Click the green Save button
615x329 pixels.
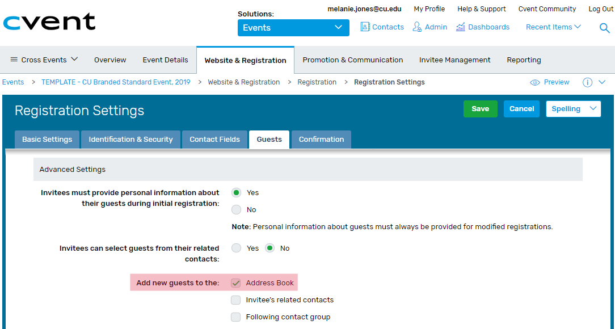pyautogui.click(x=481, y=108)
